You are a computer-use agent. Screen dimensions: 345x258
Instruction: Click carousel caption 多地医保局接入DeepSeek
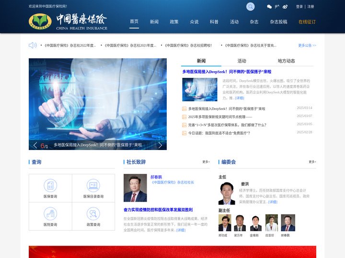coord(98,145)
